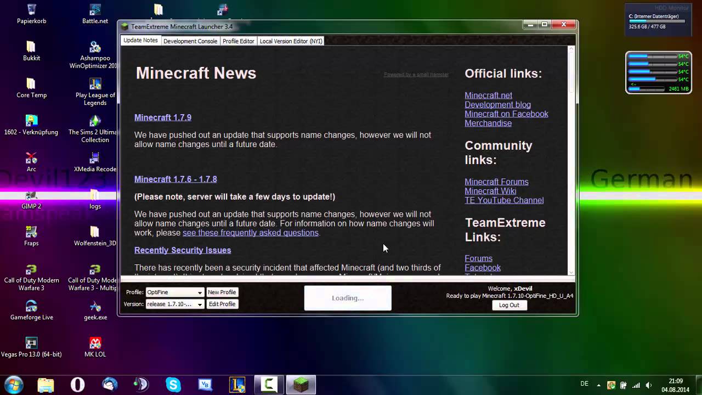Open the Bukkit folder on desktop
The height and width of the screenshot is (395, 702).
31,51
